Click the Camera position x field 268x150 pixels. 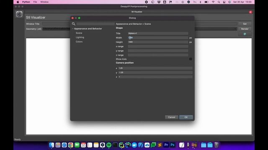[155, 68]
